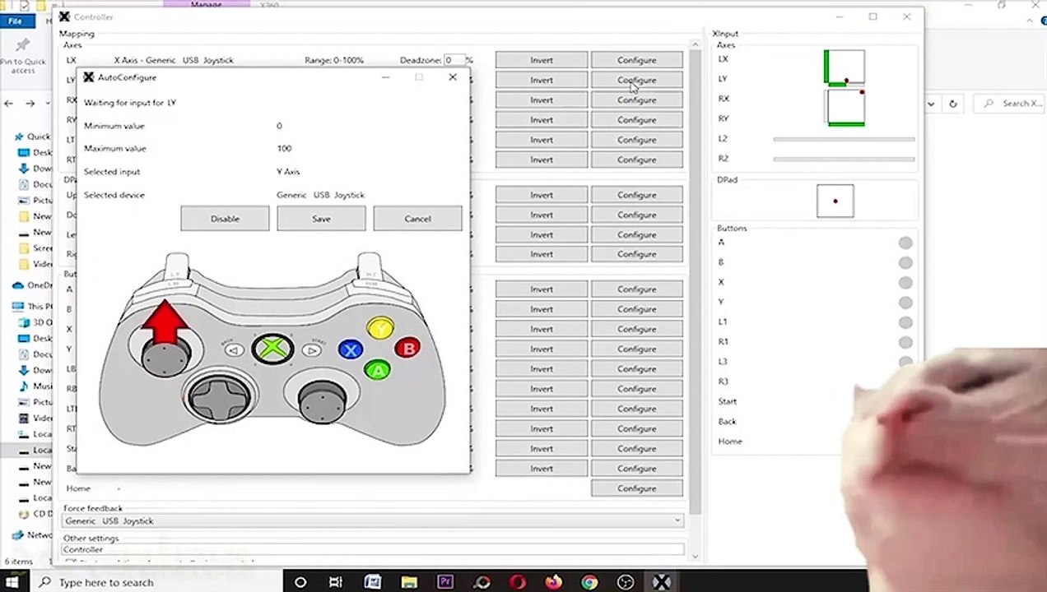Click the 'Range: 0-100%' text for LX
The image size is (1047, 592).
[x=334, y=60]
